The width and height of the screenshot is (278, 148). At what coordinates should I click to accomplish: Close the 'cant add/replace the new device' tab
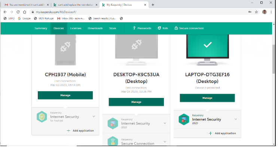pyautogui.click(x=97, y=5)
